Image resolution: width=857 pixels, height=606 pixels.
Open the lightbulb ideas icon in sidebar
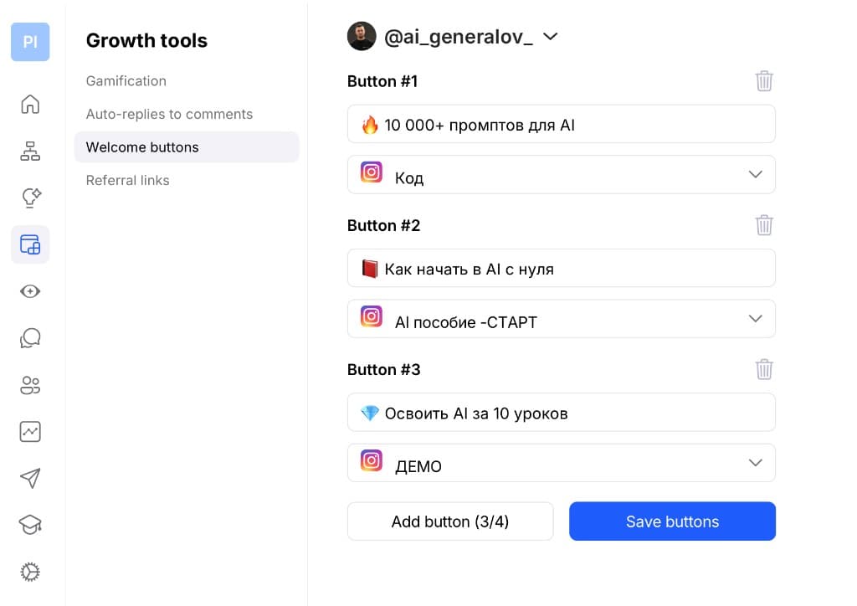coord(30,198)
